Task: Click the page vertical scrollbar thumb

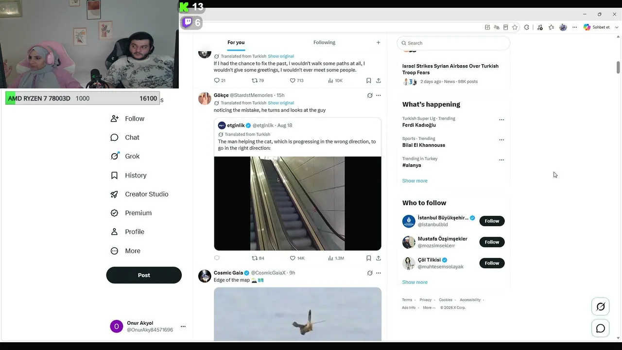Action: [618, 67]
